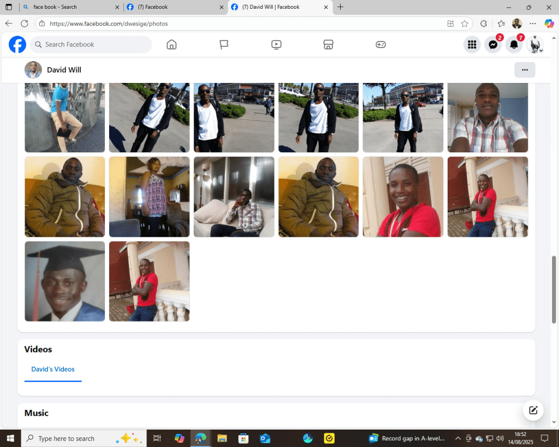Open Edge Settings and more menu

(x=533, y=23)
